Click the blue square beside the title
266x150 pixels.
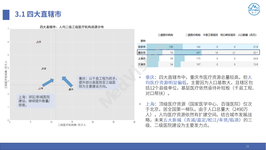(6, 15)
